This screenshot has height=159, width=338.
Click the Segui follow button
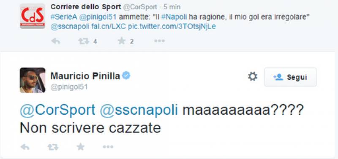point(290,77)
